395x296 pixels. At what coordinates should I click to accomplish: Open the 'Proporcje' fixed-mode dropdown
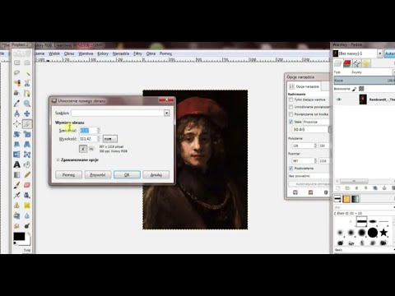click(x=316, y=122)
